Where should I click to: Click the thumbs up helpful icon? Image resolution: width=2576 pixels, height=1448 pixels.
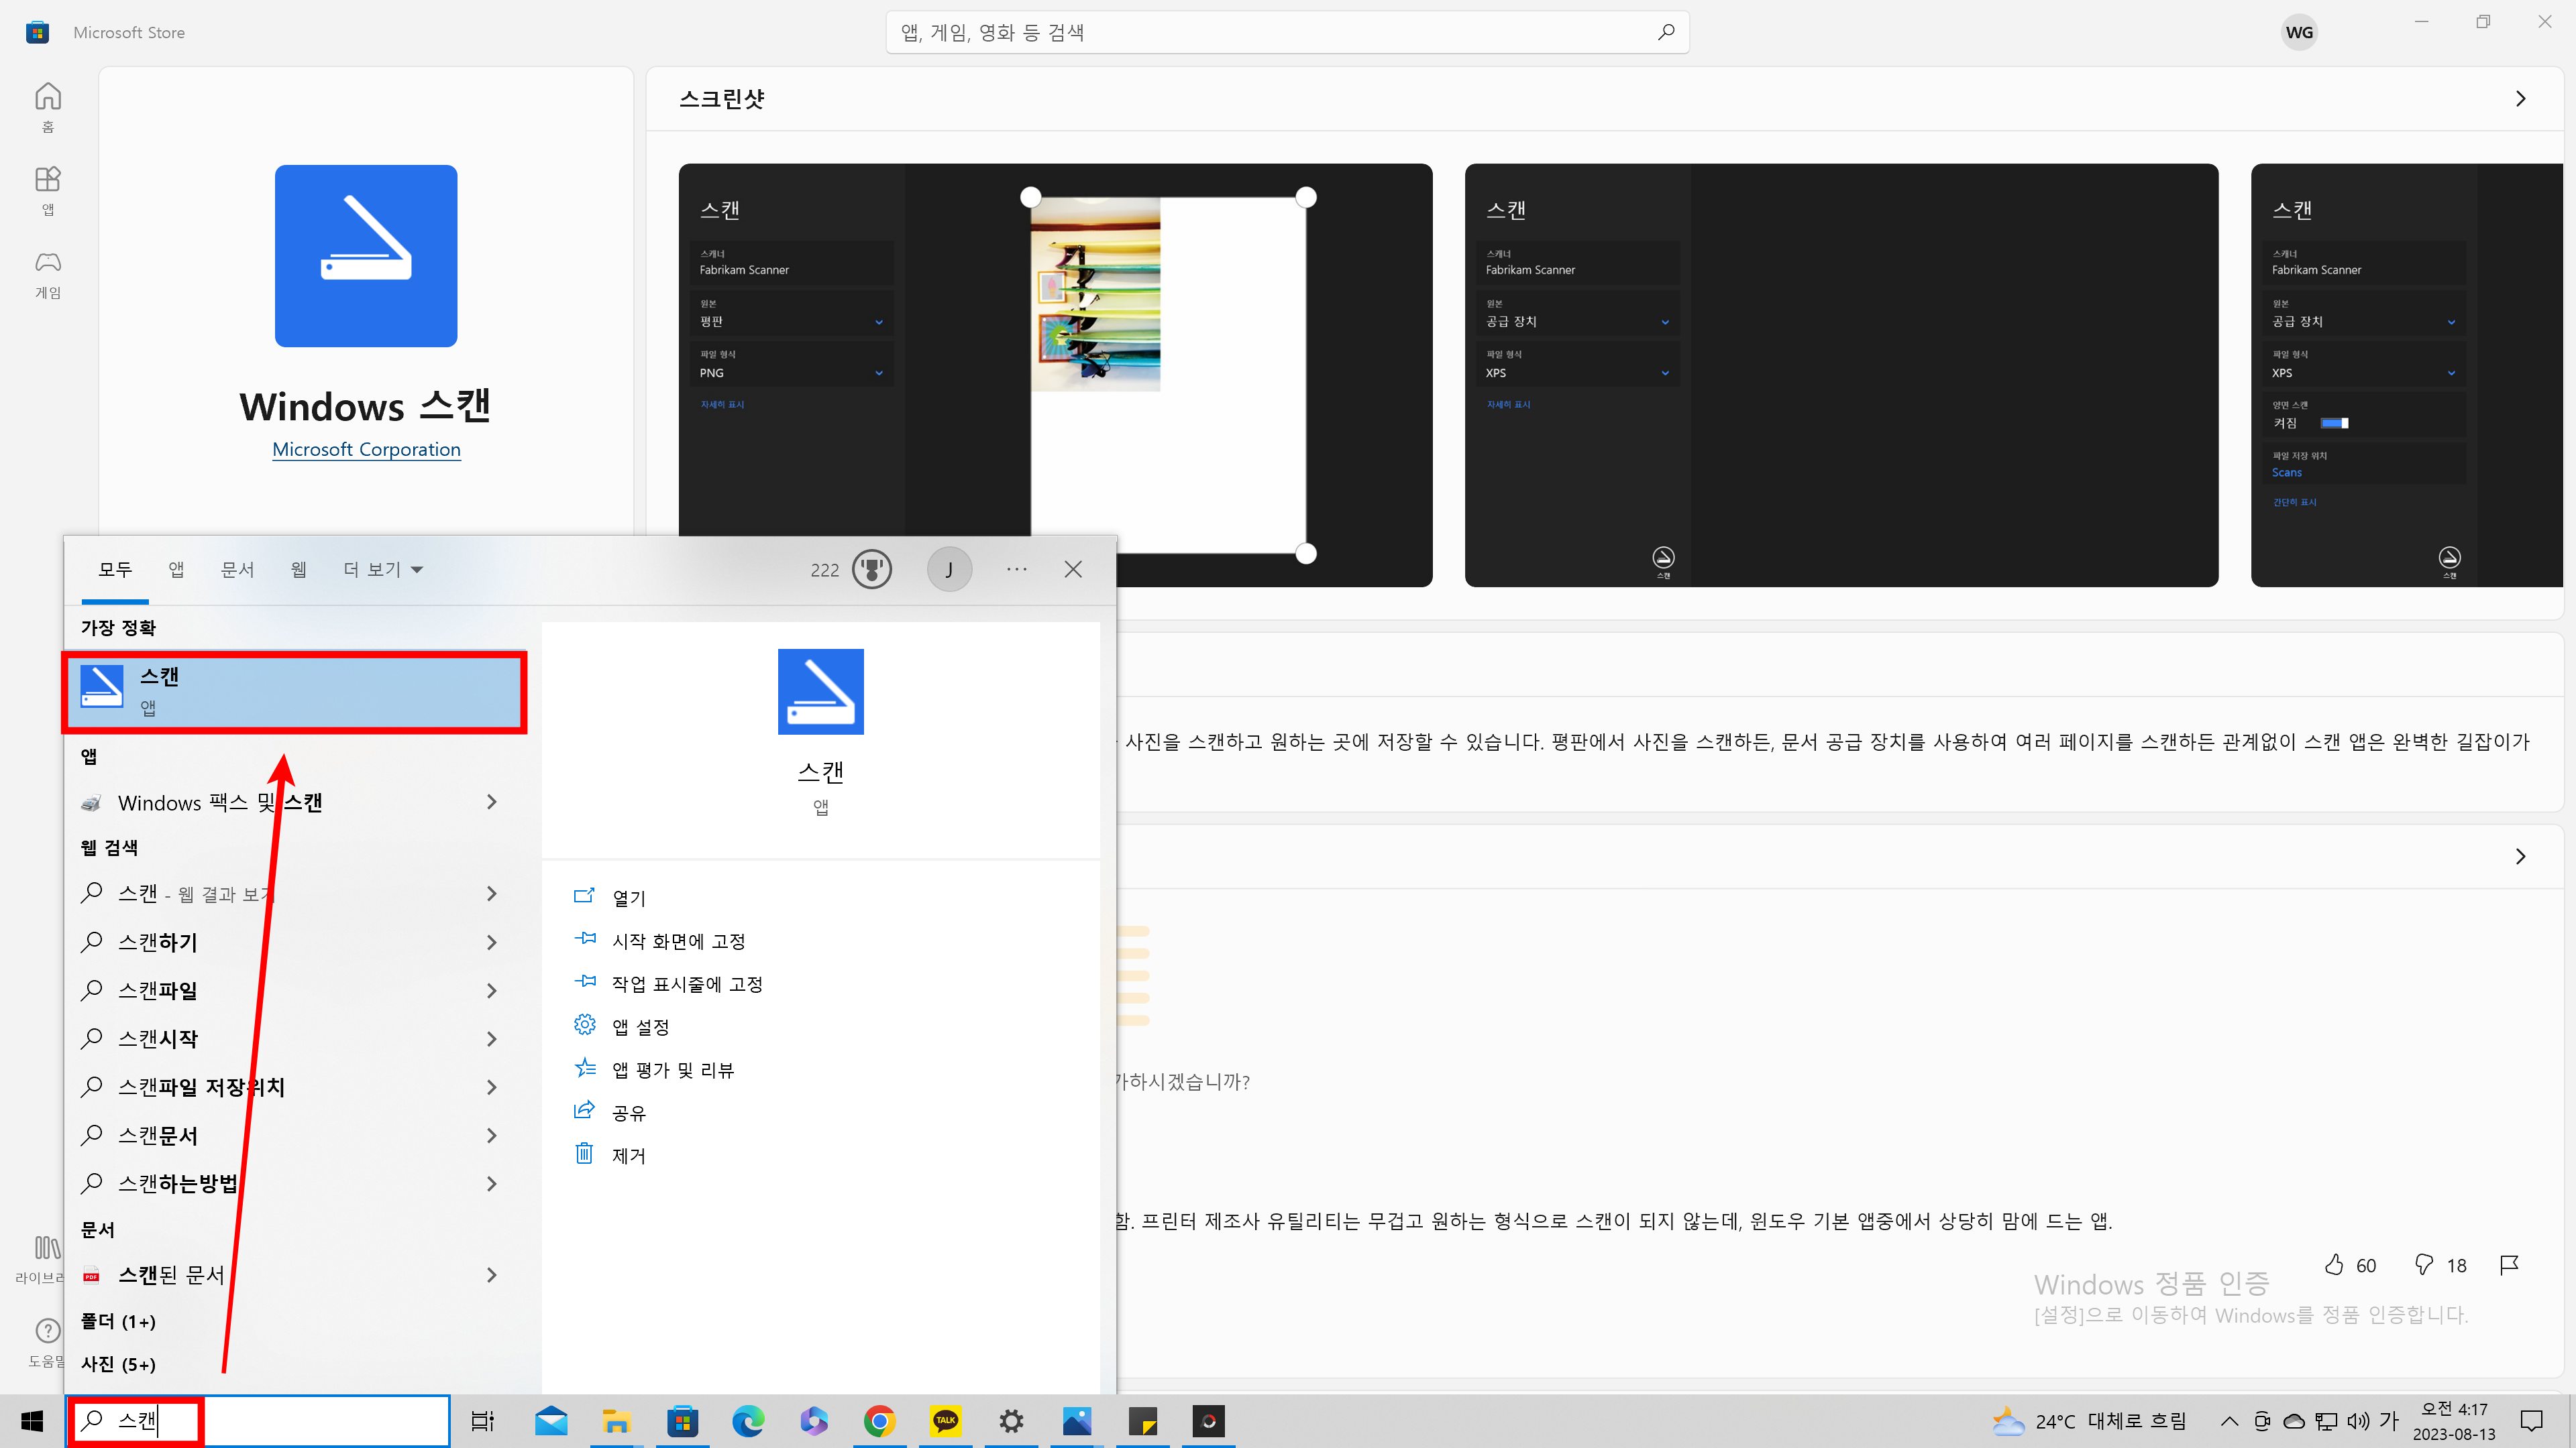click(x=2333, y=1265)
